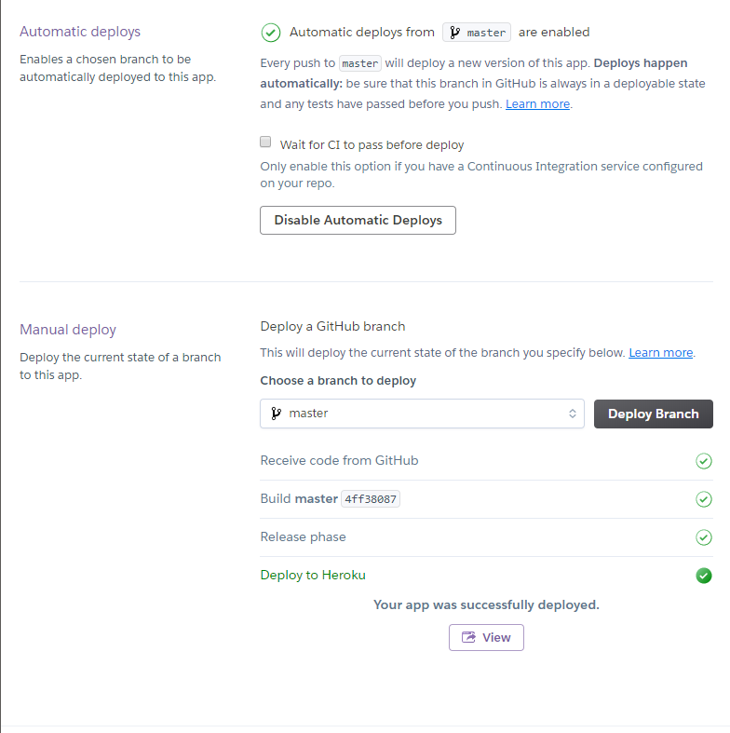Click checkmark beside Build master row
Viewport: 730px width, 733px height.
703,499
